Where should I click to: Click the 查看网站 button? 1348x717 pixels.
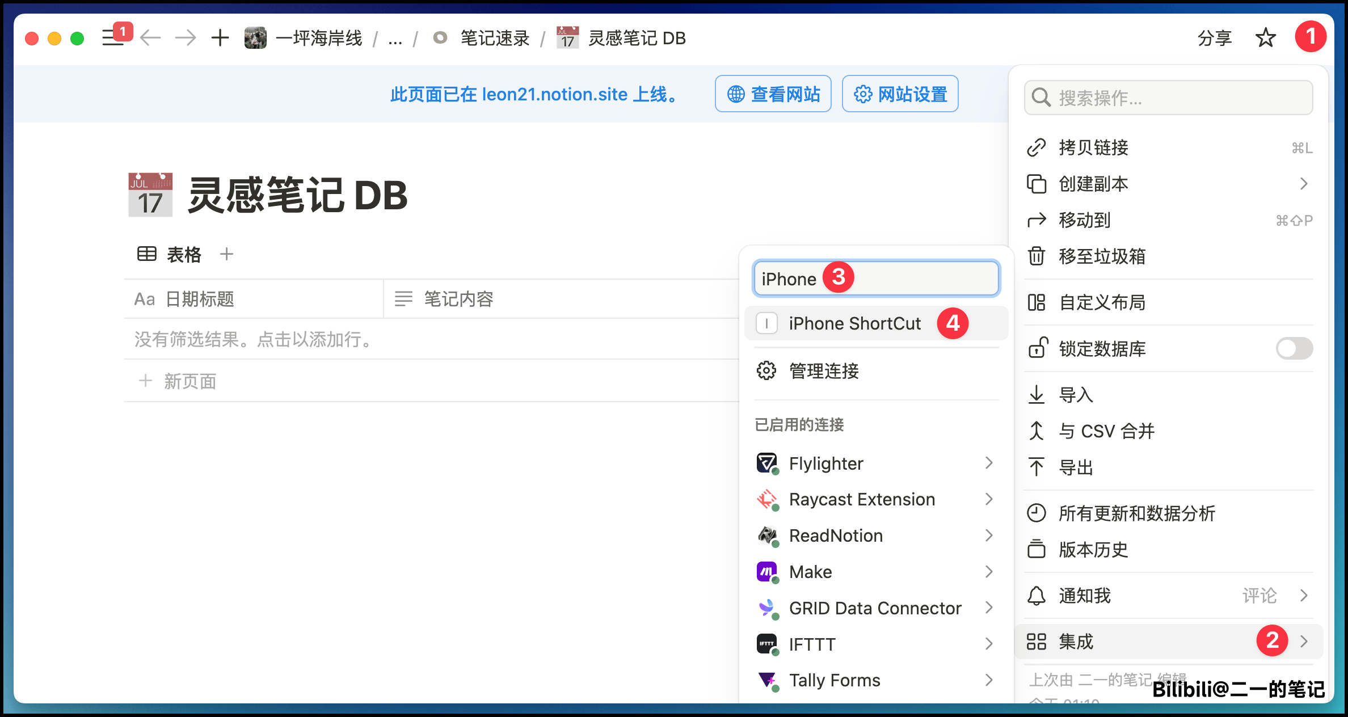pyautogui.click(x=773, y=94)
